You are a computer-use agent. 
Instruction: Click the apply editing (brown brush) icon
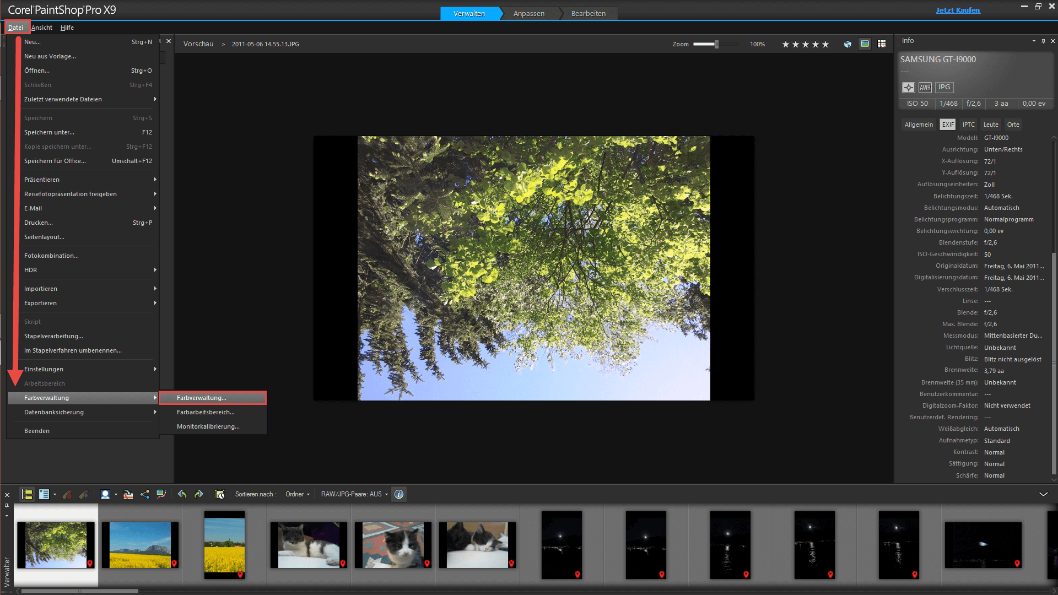84,494
